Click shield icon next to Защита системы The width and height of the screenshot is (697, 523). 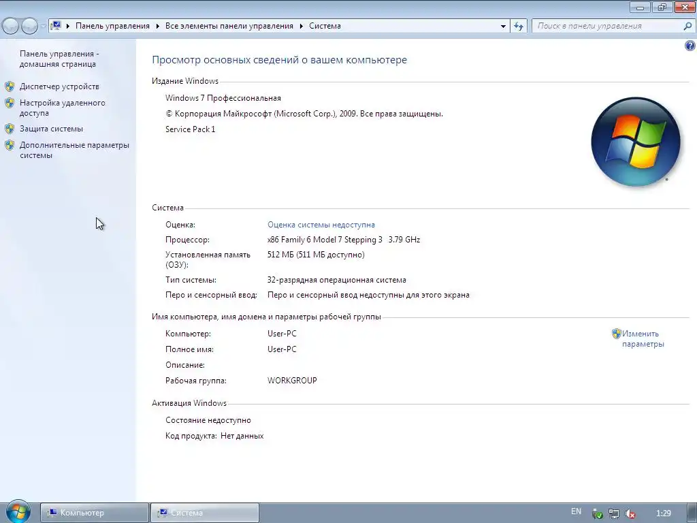10,129
